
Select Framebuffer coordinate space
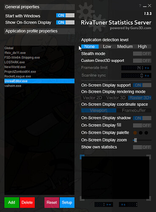coord(134,110)
